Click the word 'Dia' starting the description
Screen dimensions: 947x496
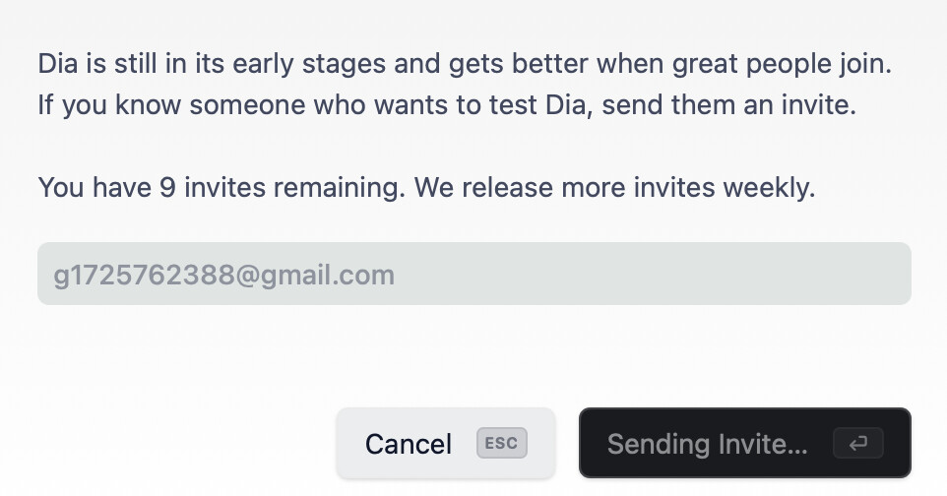(58, 64)
